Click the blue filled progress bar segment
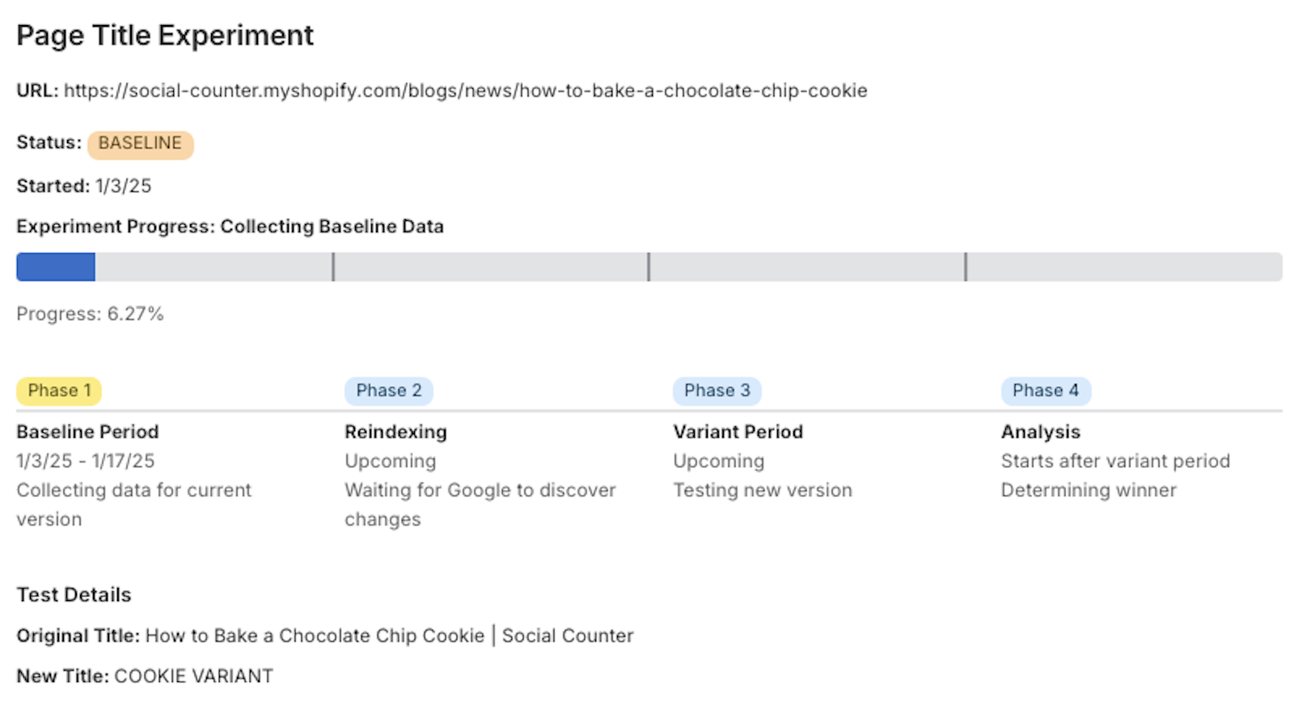This screenshot has height=728, width=1294. 56,267
